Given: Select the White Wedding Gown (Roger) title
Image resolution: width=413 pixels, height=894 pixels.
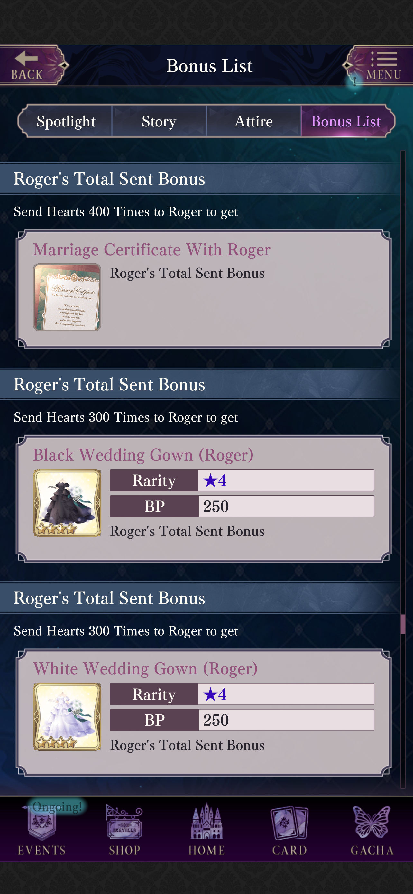Looking at the screenshot, I should click(145, 669).
